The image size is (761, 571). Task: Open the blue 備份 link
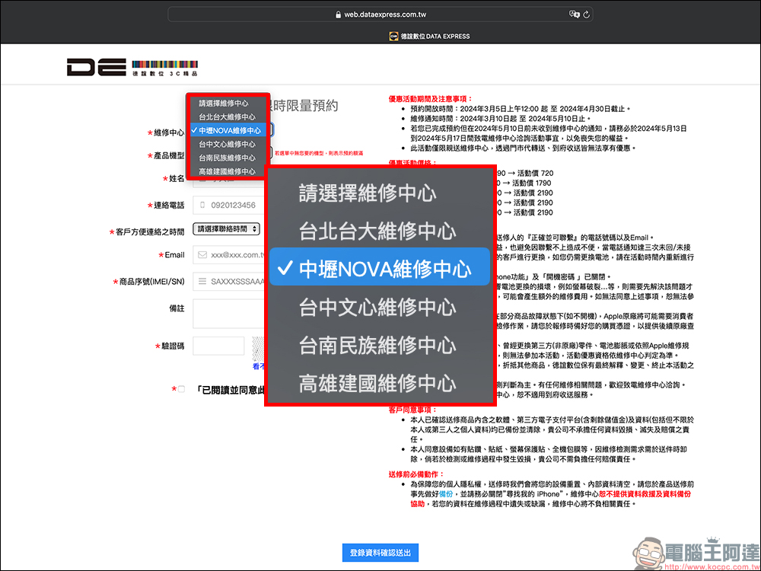click(x=446, y=494)
